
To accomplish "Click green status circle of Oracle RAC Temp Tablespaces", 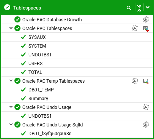I will 17,81.
